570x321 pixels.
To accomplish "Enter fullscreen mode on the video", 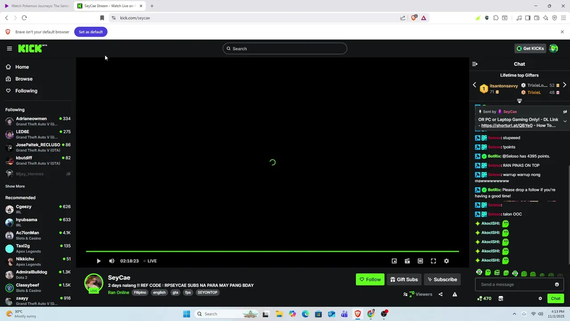I will (x=433, y=261).
